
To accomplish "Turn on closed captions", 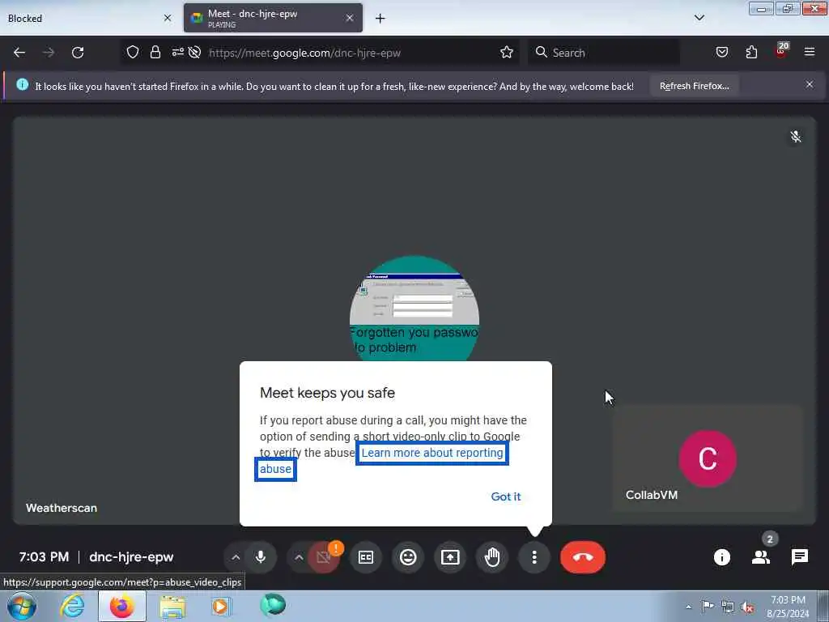I will (366, 557).
